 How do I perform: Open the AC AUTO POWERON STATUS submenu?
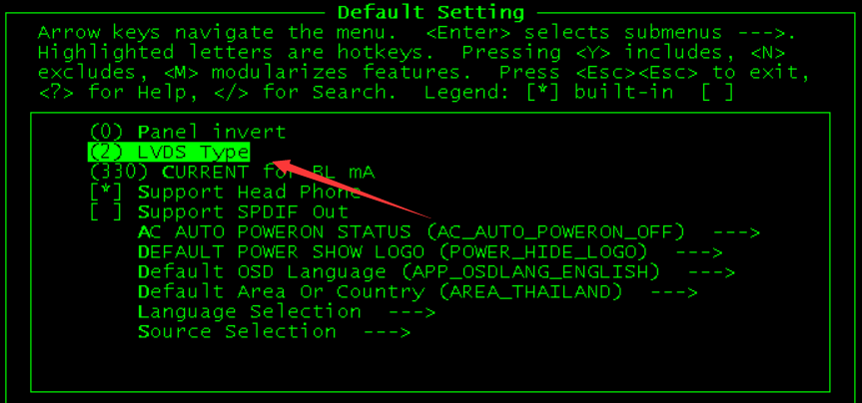[448, 232]
